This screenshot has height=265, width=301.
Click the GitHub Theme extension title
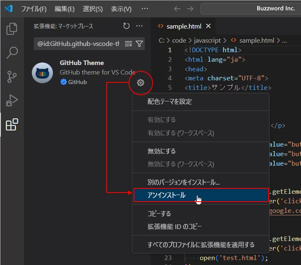[x=82, y=63]
